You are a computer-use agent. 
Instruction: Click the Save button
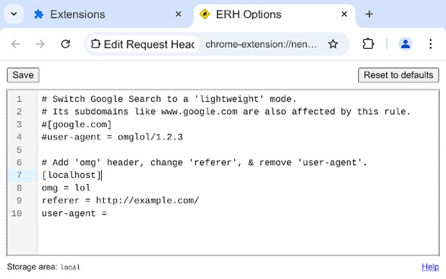[x=23, y=75]
